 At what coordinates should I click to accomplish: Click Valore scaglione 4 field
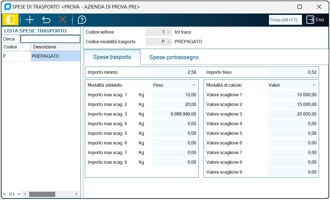point(293,124)
